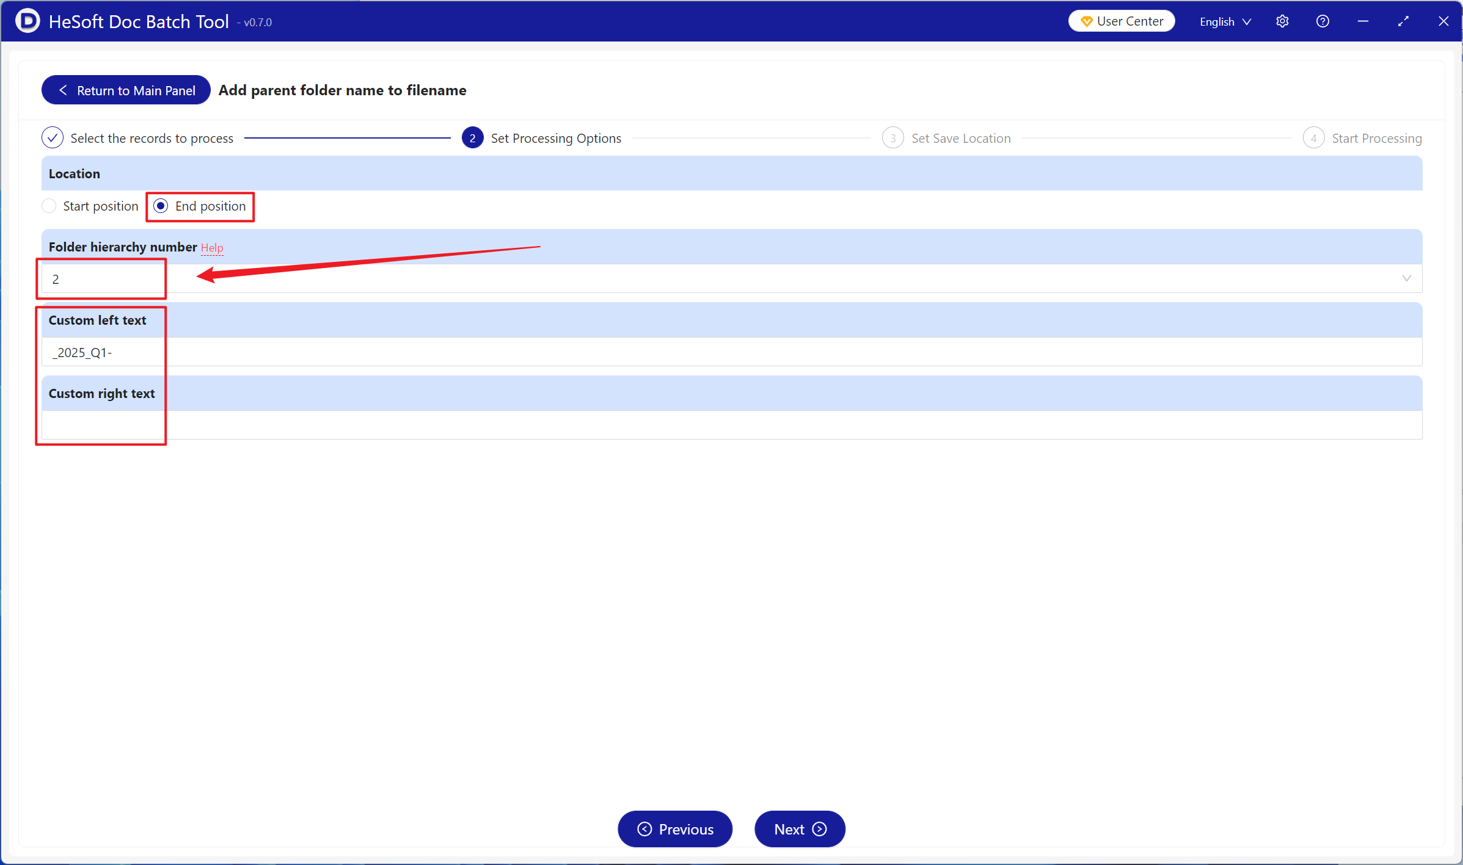Click the step 1 checkmark circle
Image resolution: width=1463 pixels, height=865 pixels.
tap(53, 138)
